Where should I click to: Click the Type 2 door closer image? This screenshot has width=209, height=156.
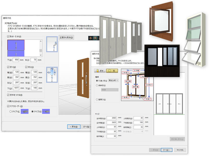tap(46, 112)
